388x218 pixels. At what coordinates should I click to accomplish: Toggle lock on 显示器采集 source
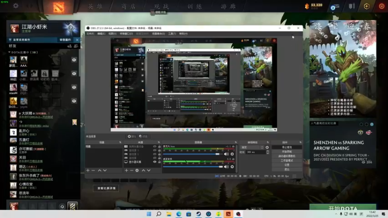(160, 162)
